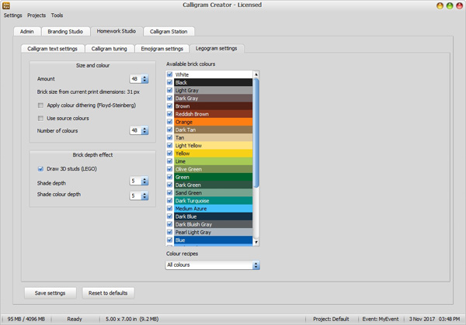The width and height of the screenshot is (466, 325).
Task: Click Project: Default in status bar
Action: click(x=331, y=319)
